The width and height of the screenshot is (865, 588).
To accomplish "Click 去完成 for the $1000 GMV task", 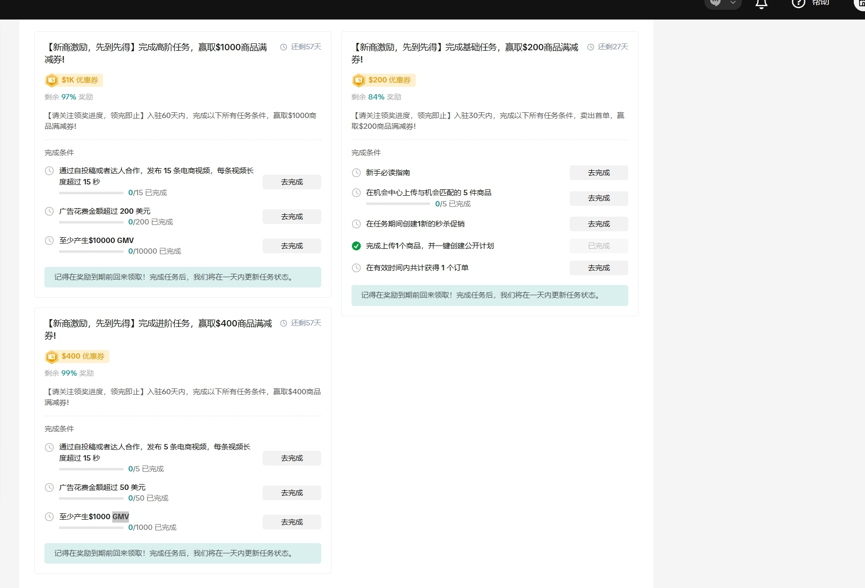I will click(x=292, y=522).
